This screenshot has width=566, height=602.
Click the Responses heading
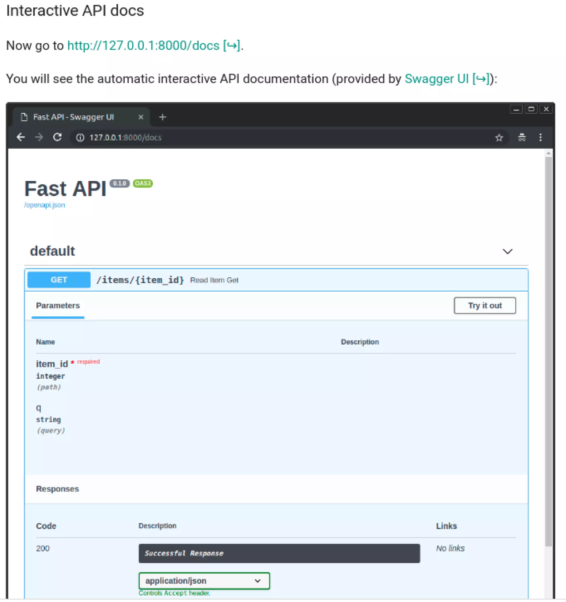(57, 489)
